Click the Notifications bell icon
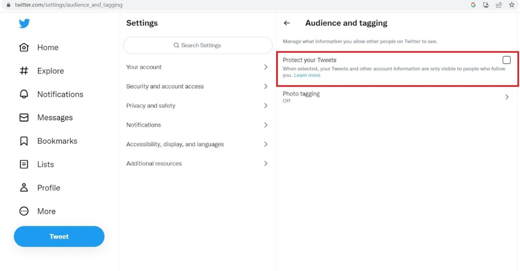This screenshot has height=271, width=520. point(24,94)
